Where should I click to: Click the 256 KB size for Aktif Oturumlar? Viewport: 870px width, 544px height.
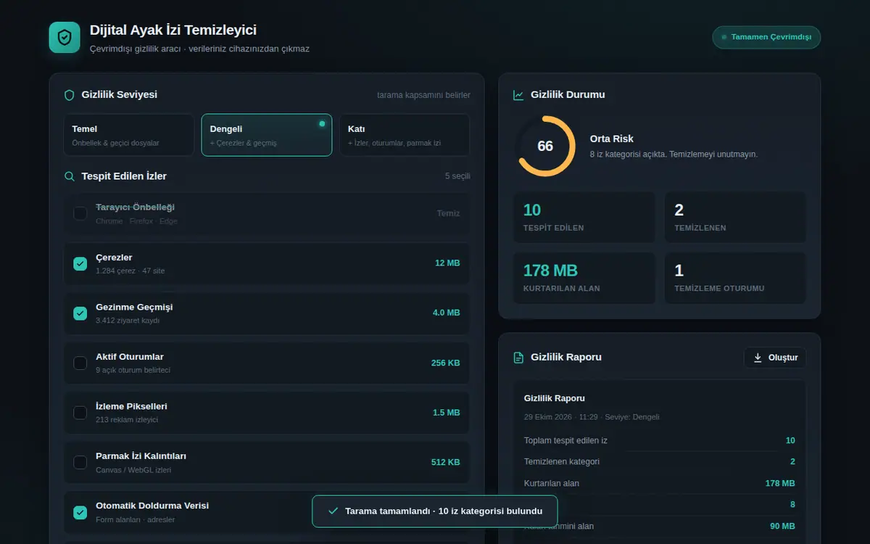446,363
